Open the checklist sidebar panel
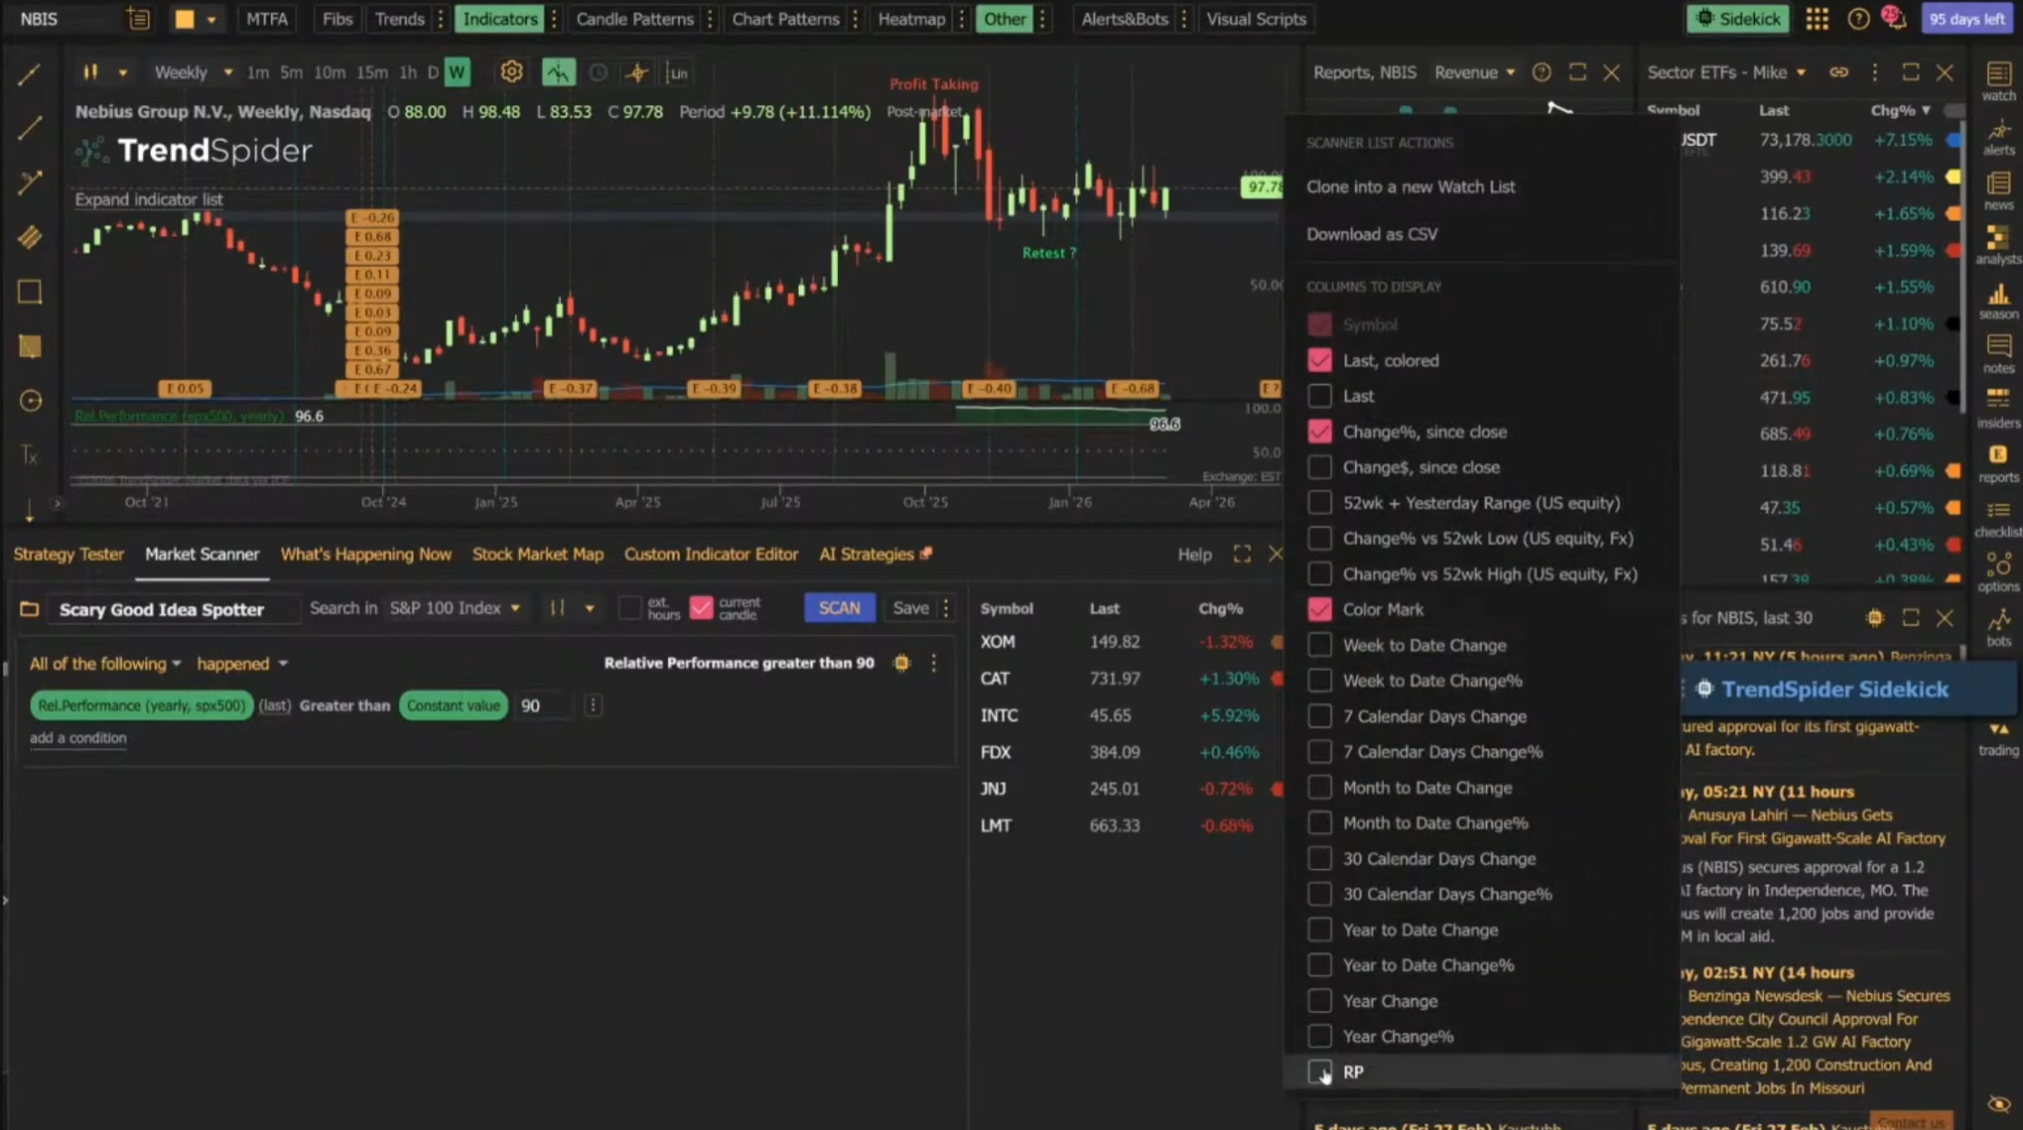Viewport: 2023px width, 1130px height. (1998, 518)
